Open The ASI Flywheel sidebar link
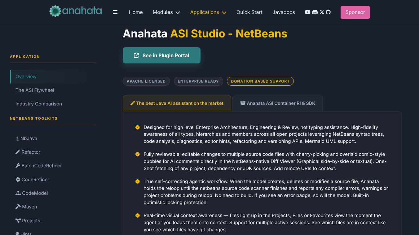This screenshot has width=419, height=235. pyautogui.click(x=35, y=90)
